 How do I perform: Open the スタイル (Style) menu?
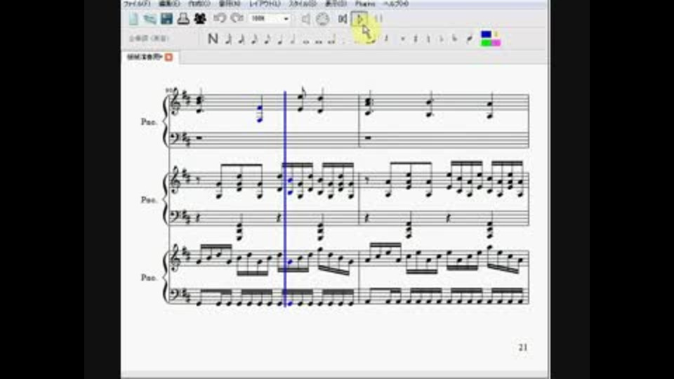click(x=302, y=4)
